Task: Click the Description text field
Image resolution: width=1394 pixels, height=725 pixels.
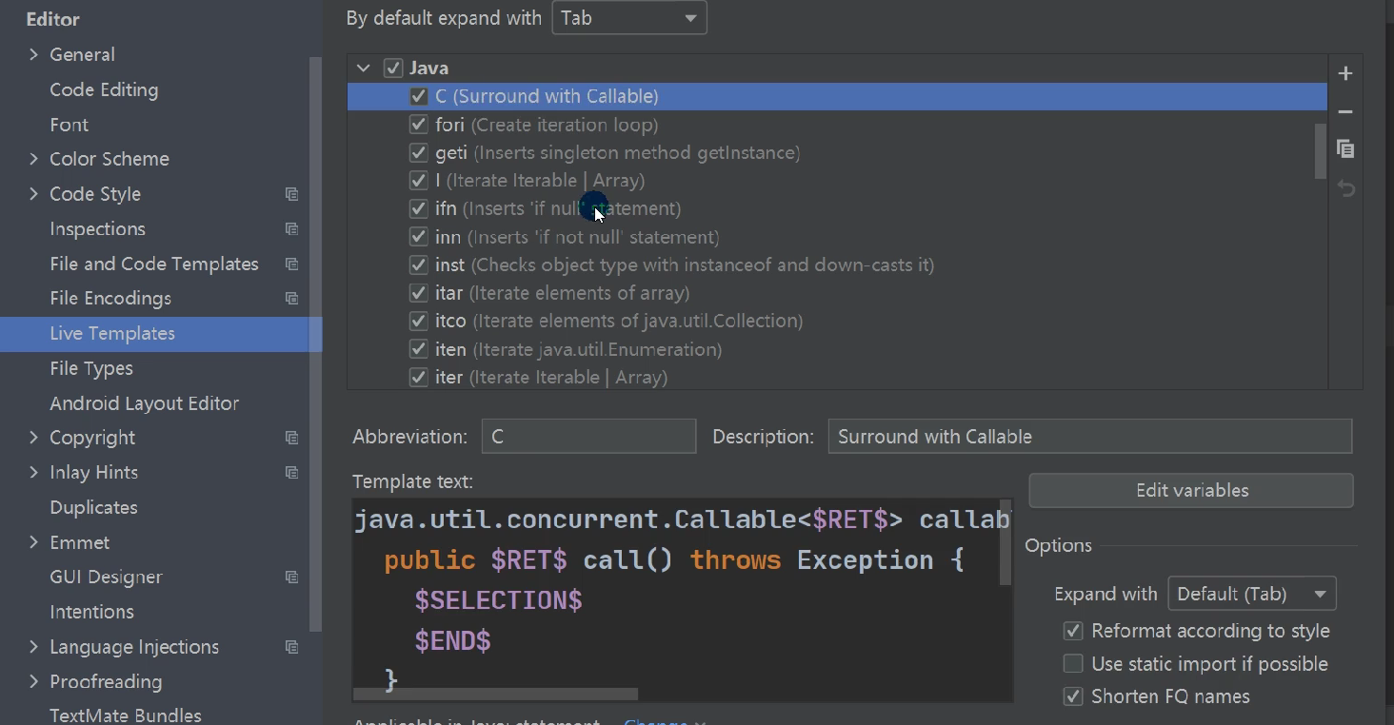Action: pyautogui.click(x=1089, y=437)
